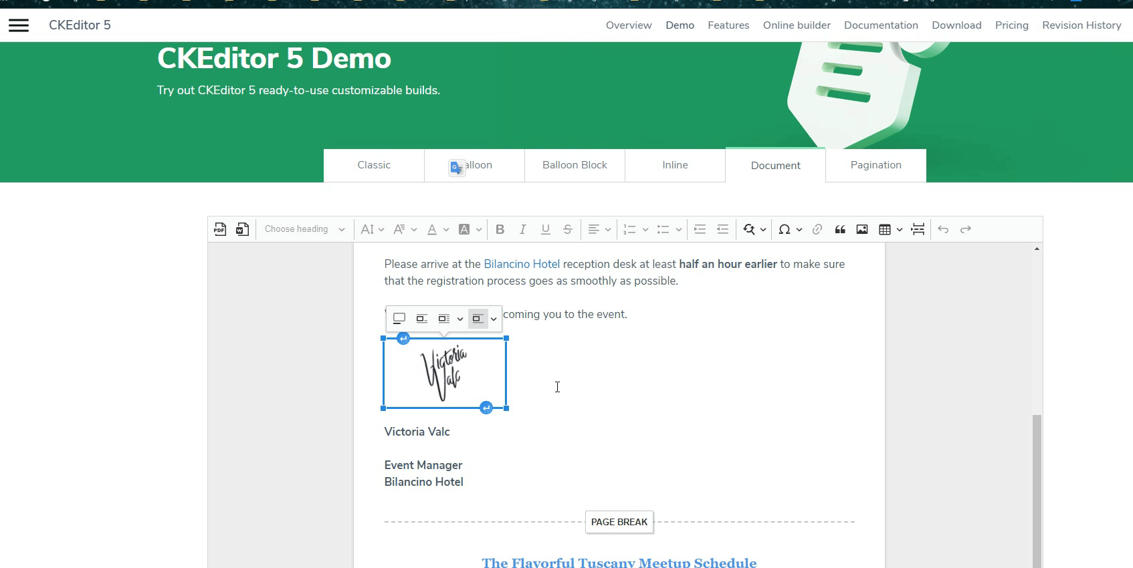
Task: Insert a page break
Action: click(x=918, y=229)
